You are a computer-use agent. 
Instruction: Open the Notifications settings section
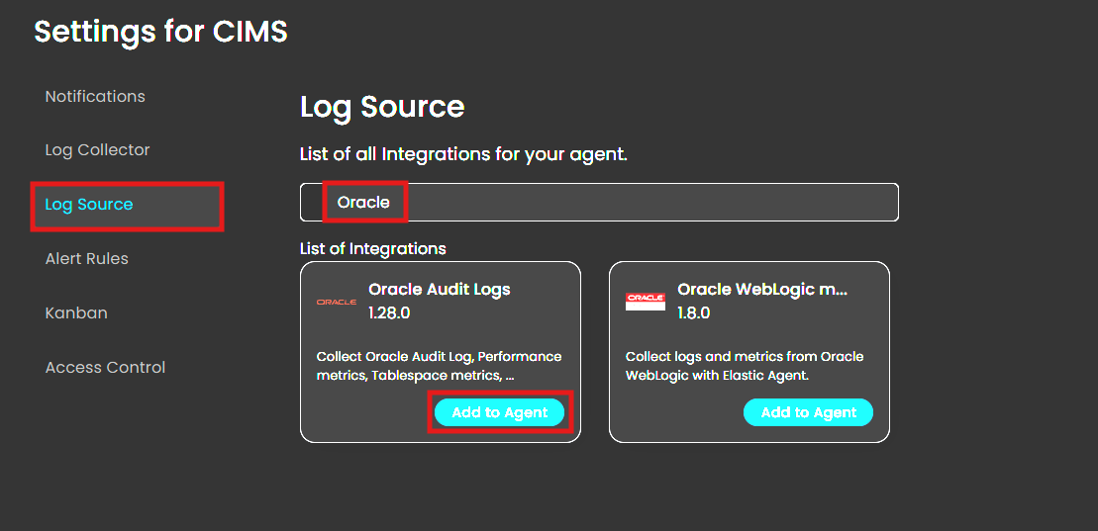pos(95,97)
